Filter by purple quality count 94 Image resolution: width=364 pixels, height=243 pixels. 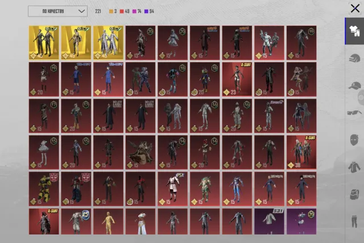click(x=149, y=11)
